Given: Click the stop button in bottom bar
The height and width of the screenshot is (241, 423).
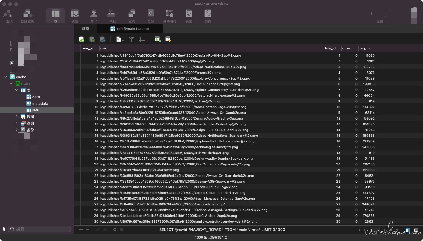Looking at the screenshot, I should pyautogui.click(x=122, y=230).
